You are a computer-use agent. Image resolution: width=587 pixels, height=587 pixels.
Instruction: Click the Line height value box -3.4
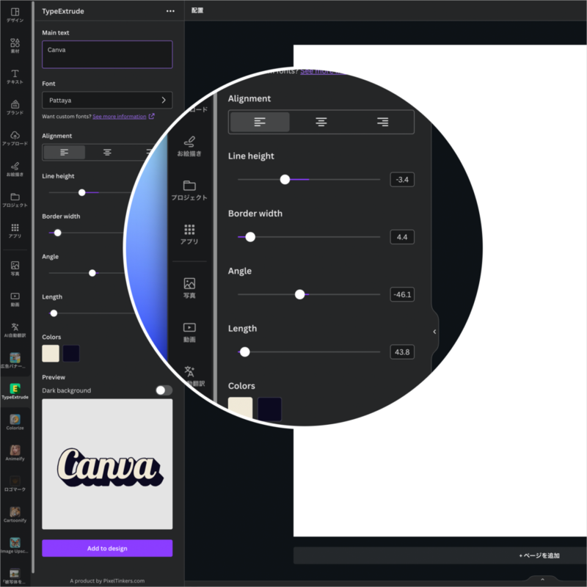[x=402, y=179]
